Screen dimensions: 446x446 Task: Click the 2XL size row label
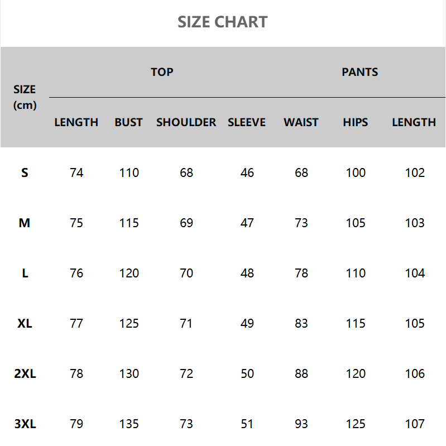click(x=25, y=374)
